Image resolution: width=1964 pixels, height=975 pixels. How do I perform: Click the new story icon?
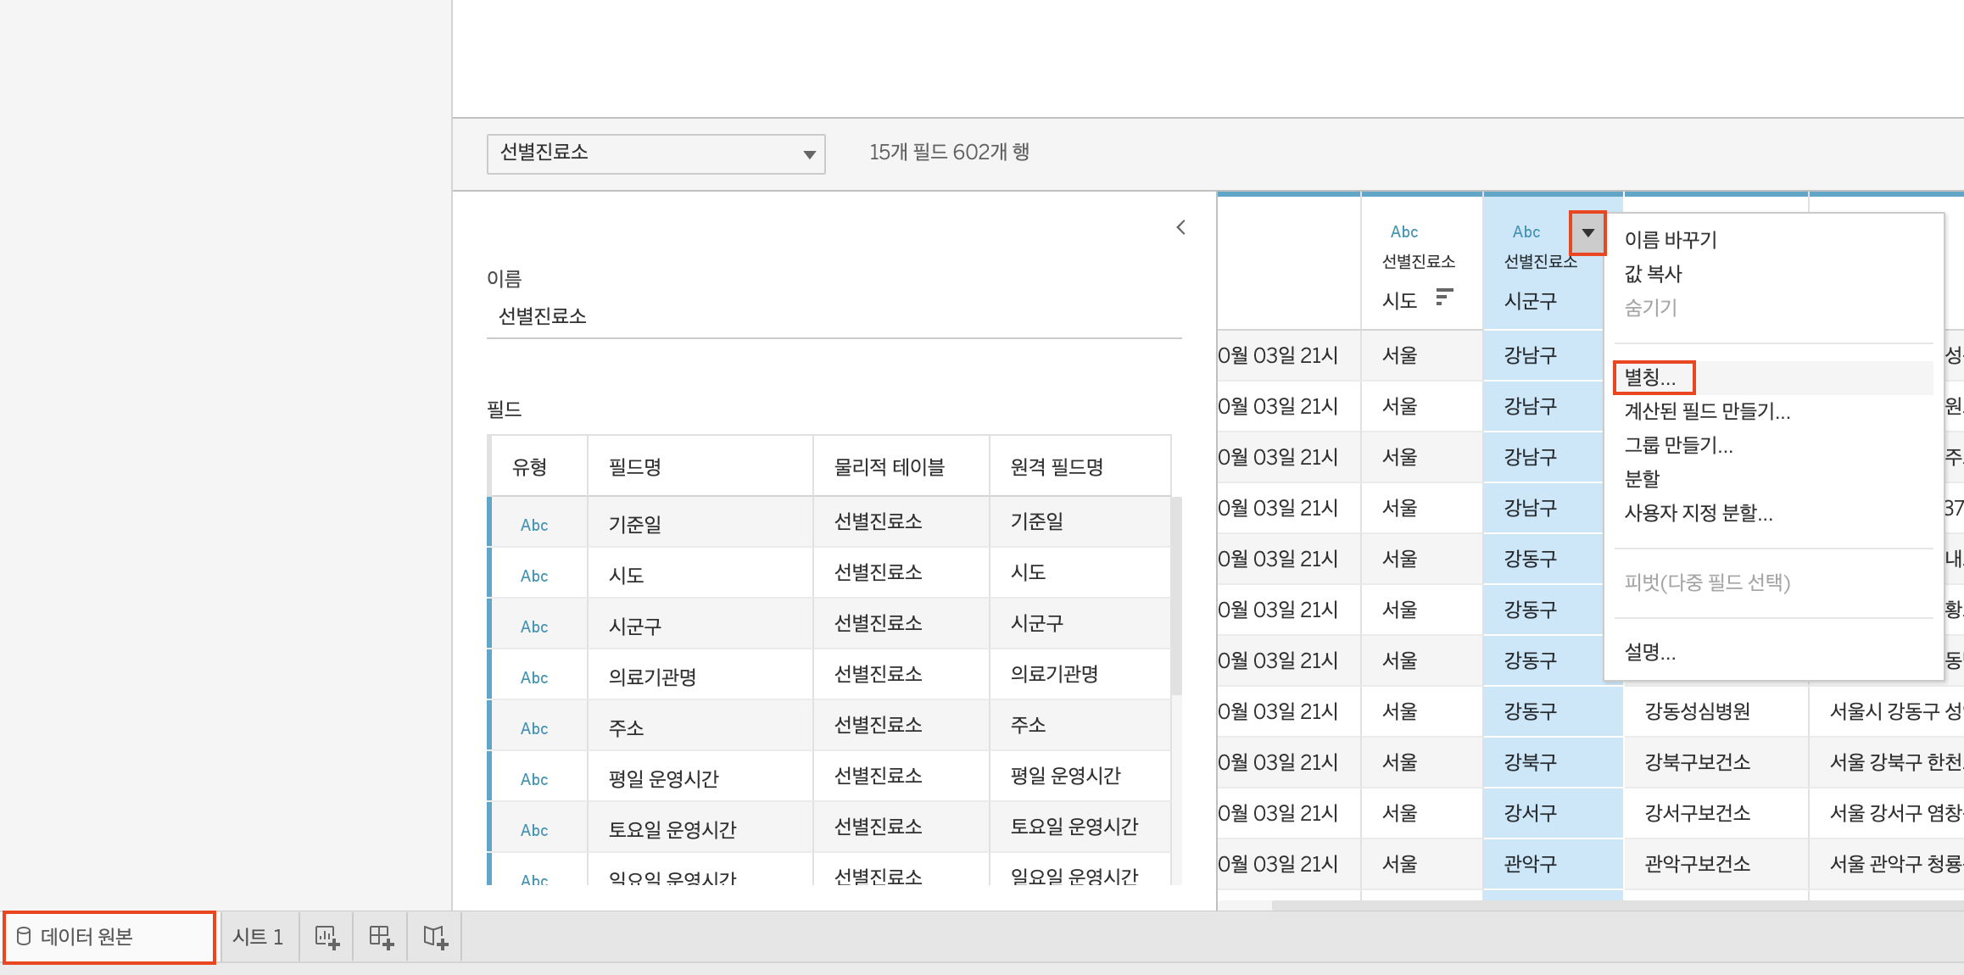coord(435,937)
